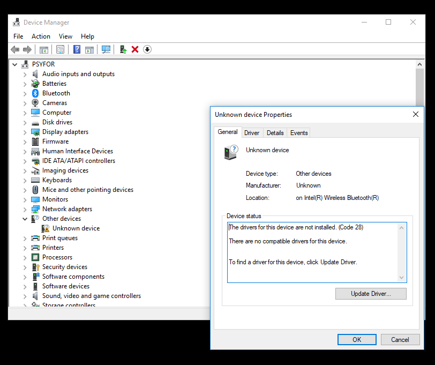Click the Help toolbar icon with question mark

(77, 49)
